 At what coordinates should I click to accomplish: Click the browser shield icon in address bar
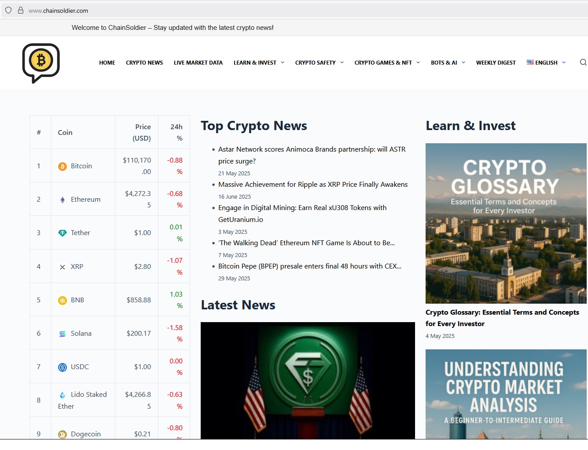point(8,10)
